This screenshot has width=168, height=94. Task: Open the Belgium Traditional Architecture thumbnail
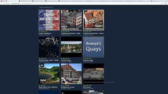71,20
